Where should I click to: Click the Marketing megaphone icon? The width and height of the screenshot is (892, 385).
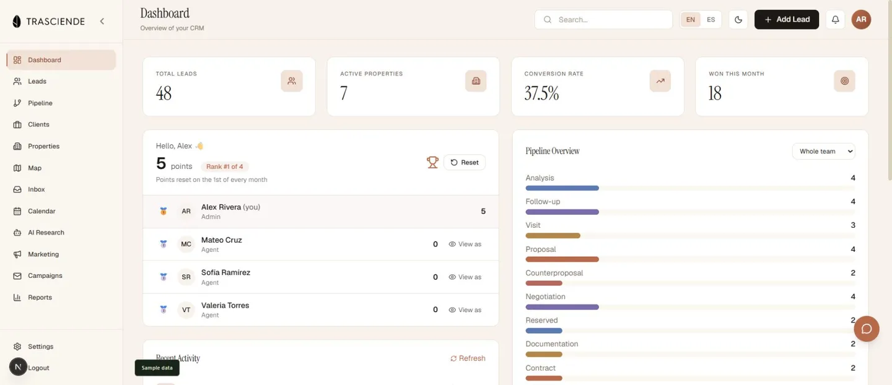(x=17, y=254)
